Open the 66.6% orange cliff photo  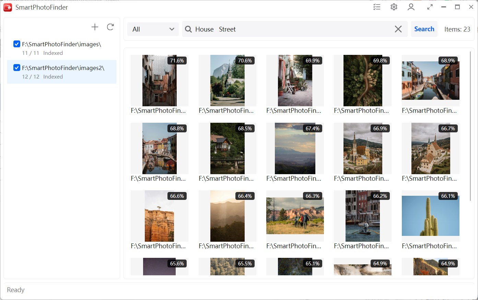tap(160, 216)
